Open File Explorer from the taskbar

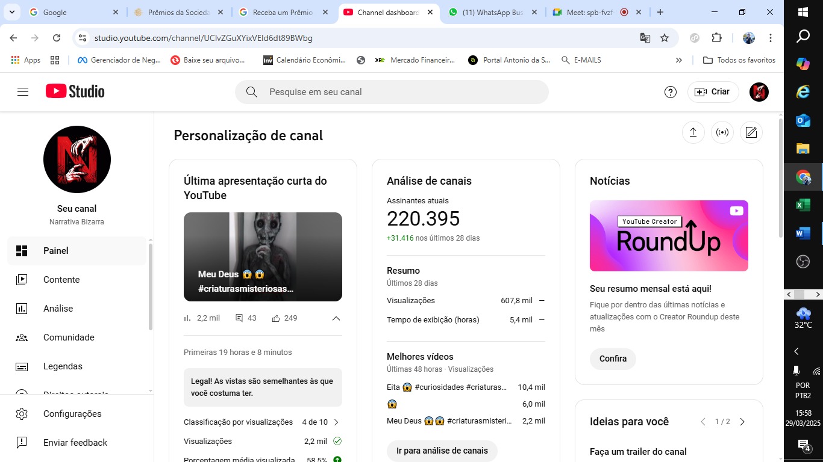tap(803, 149)
